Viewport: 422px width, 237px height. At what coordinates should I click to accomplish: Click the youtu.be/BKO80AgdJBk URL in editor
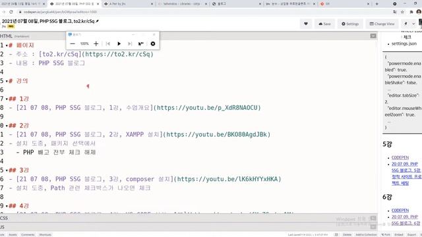tap(217, 134)
